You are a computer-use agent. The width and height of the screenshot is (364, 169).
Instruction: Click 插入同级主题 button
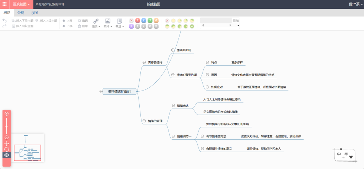[x=22, y=26]
